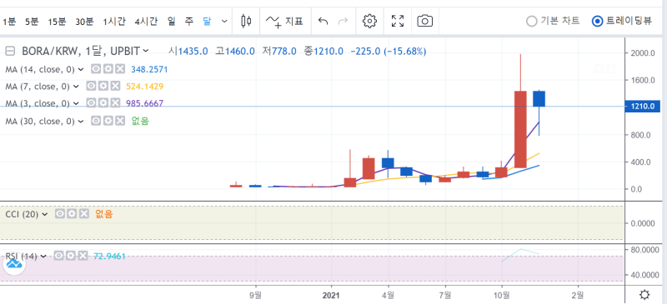This screenshot has width=667, height=304.
Task: Click the RSI value 72.9461
Action: click(x=109, y=256)
